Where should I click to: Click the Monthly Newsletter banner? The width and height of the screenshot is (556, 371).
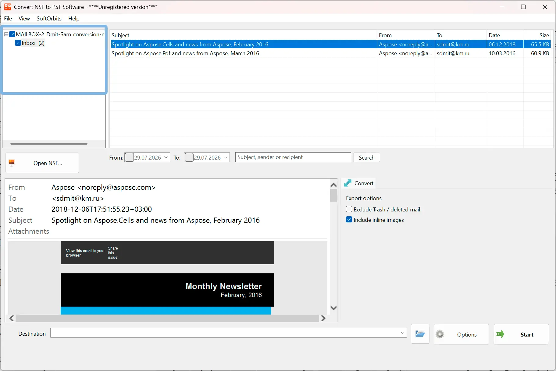(167, 290)
